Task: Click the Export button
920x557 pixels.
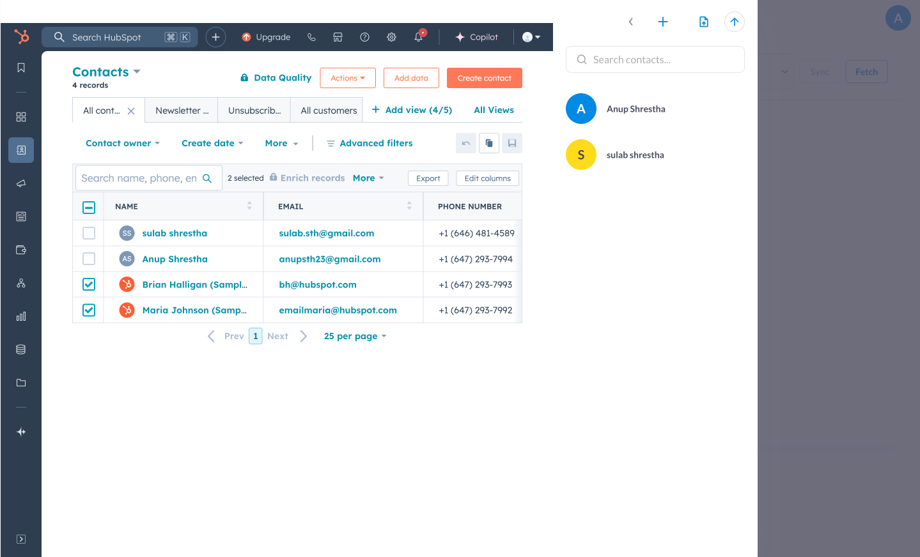Action: pos(428,178)
